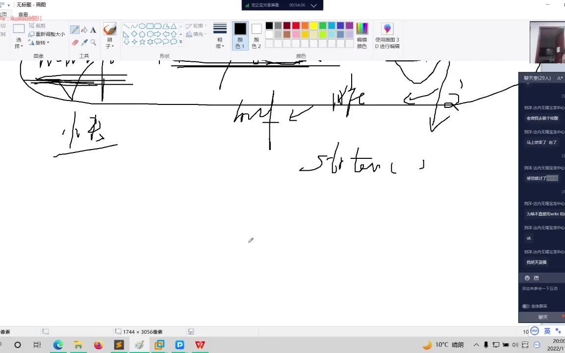The height and width of the screenshot is (353, 565).
Task: Pick the red color swatch
Action: [x=296, y=25]
